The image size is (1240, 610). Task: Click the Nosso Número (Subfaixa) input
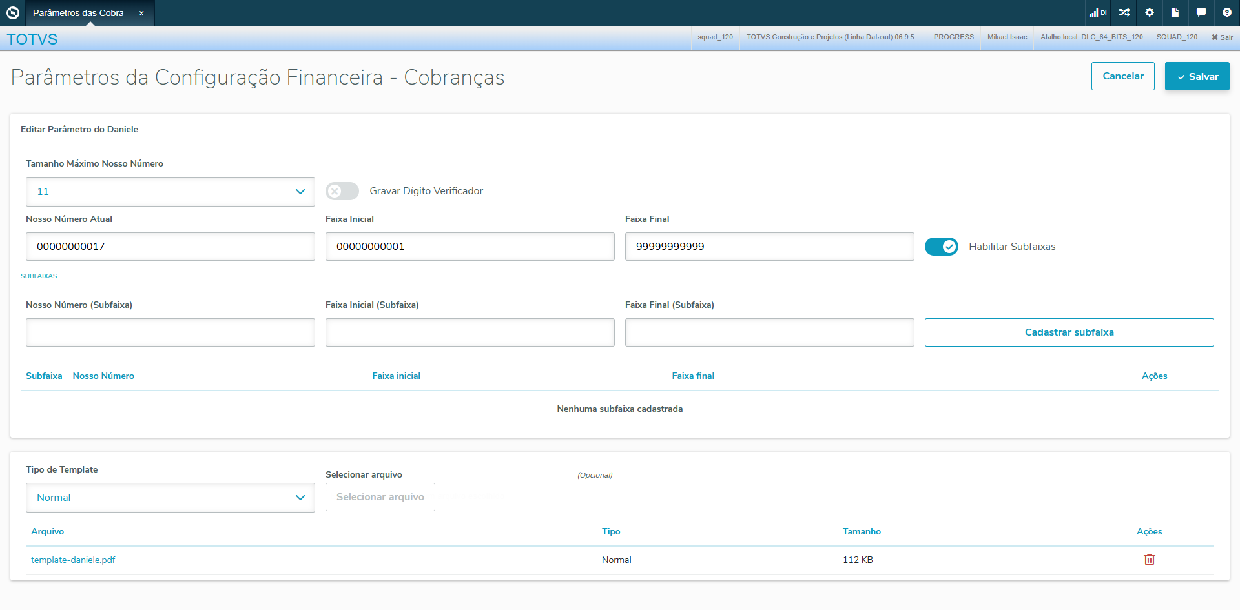pos(170,332)
